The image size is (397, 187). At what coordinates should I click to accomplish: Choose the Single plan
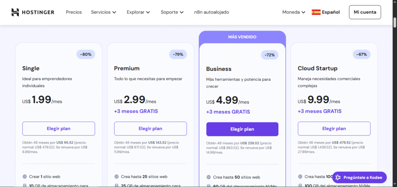pyautogui.click(x=59, y=129)
